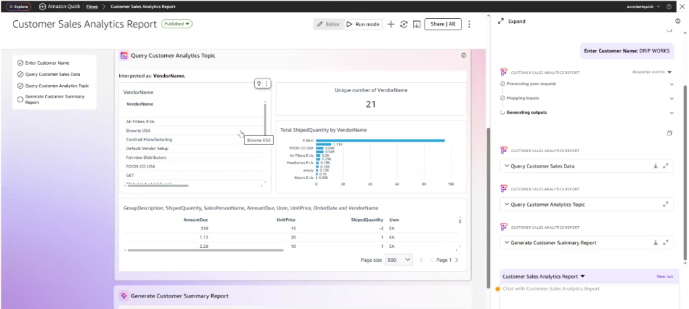Click the K-Rain bar in the chart
The height and width of the screenshot is (309, 689).
pos(380,140)
